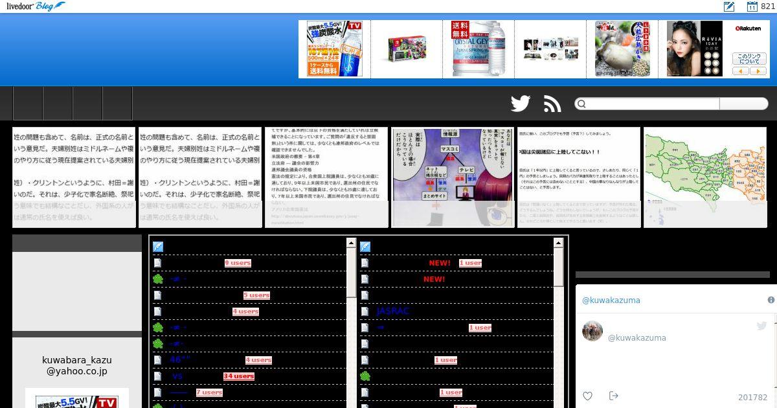The width and height of the screenshot is (777, 408).
Task: Click document icon in 9 users row
Action: [x=157, y=263]
